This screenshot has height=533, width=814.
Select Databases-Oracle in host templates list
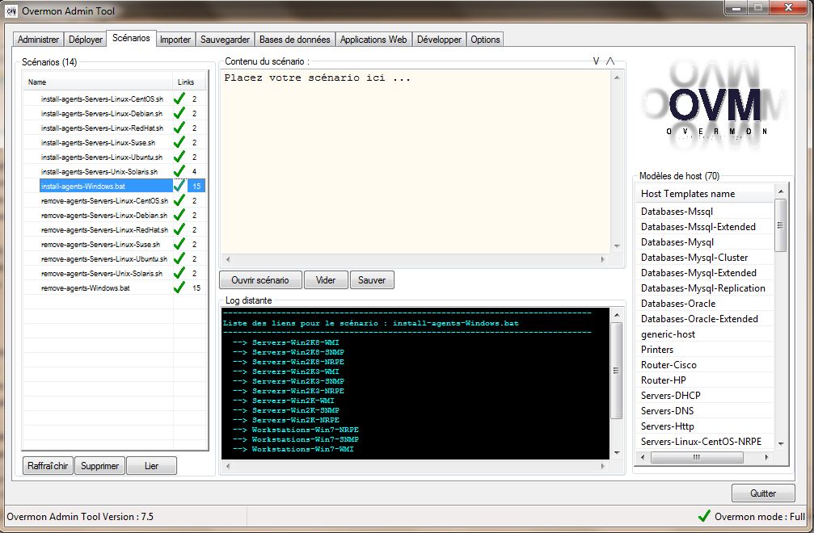(x=678, y=304)
